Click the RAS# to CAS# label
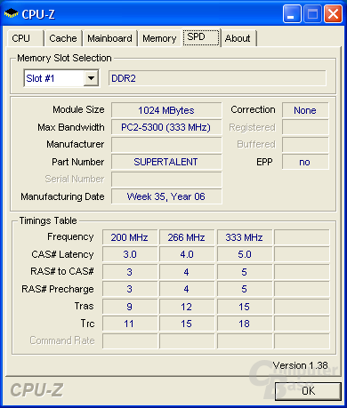 click(62, 271)
